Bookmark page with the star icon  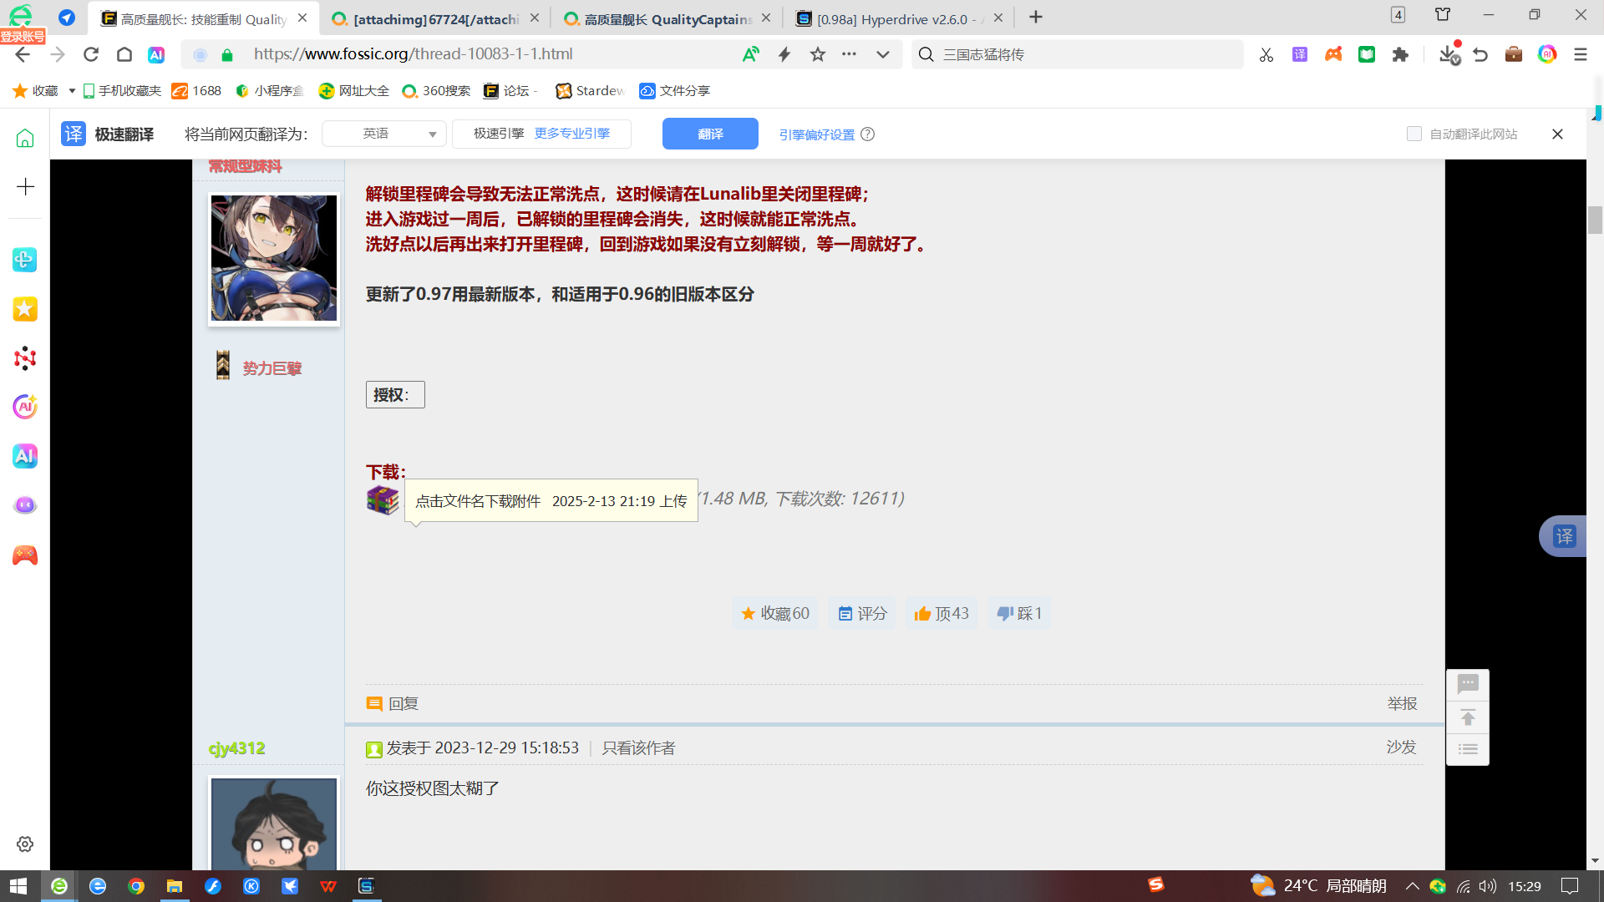pos(818,55)
